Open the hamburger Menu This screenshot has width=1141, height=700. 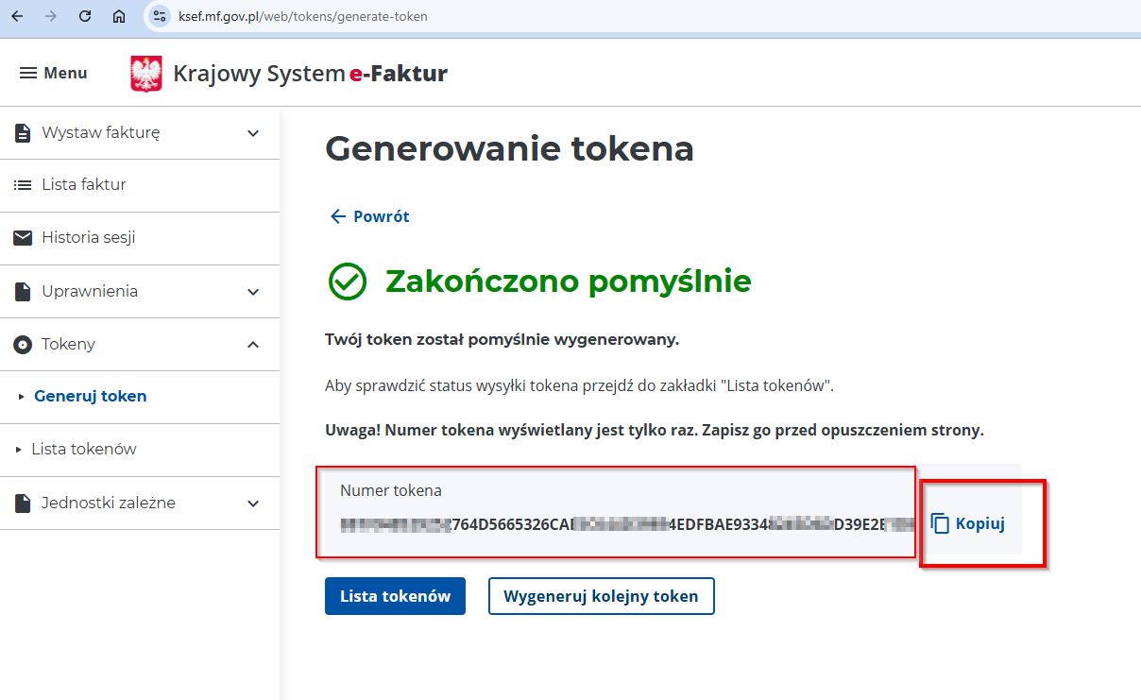coord(53,73)
